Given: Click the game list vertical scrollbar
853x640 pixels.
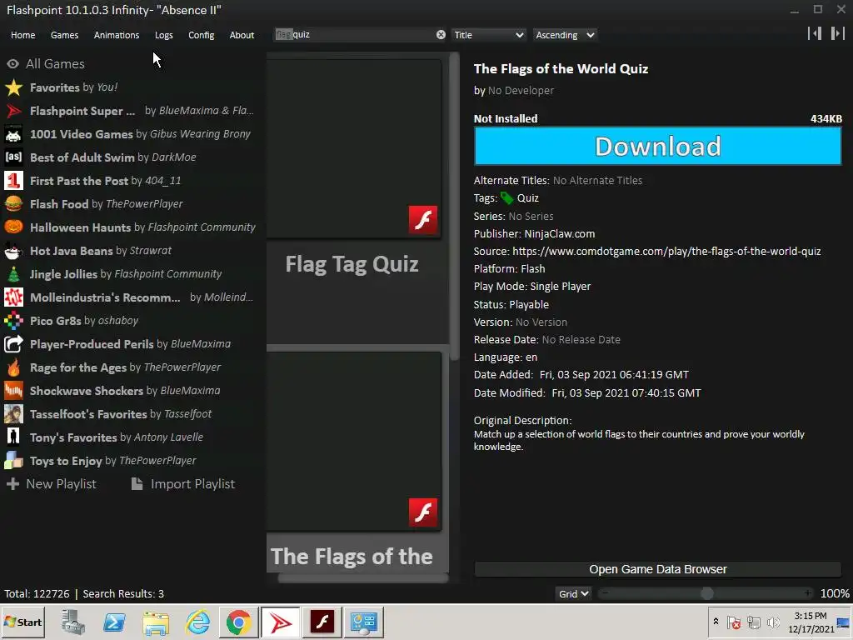Looking at the screenshot, I should [454, 207].
